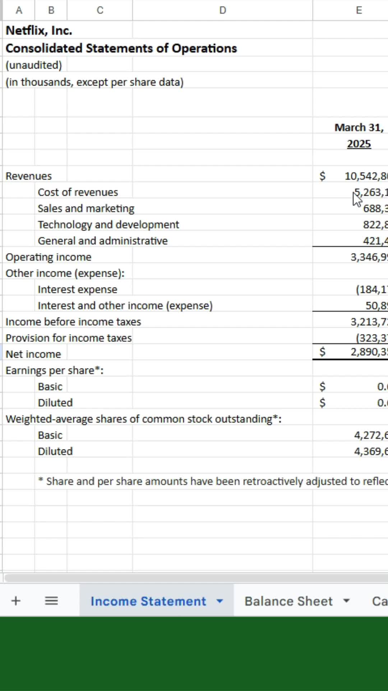388x691 pixels.
Task: Select the 'Operating income' label
Action: (x=48, y=257)
